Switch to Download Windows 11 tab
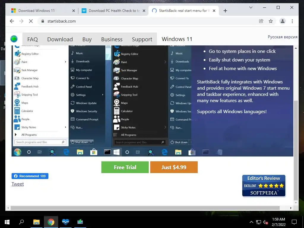This screenshot has width=304, height=228. pos(43,11)
